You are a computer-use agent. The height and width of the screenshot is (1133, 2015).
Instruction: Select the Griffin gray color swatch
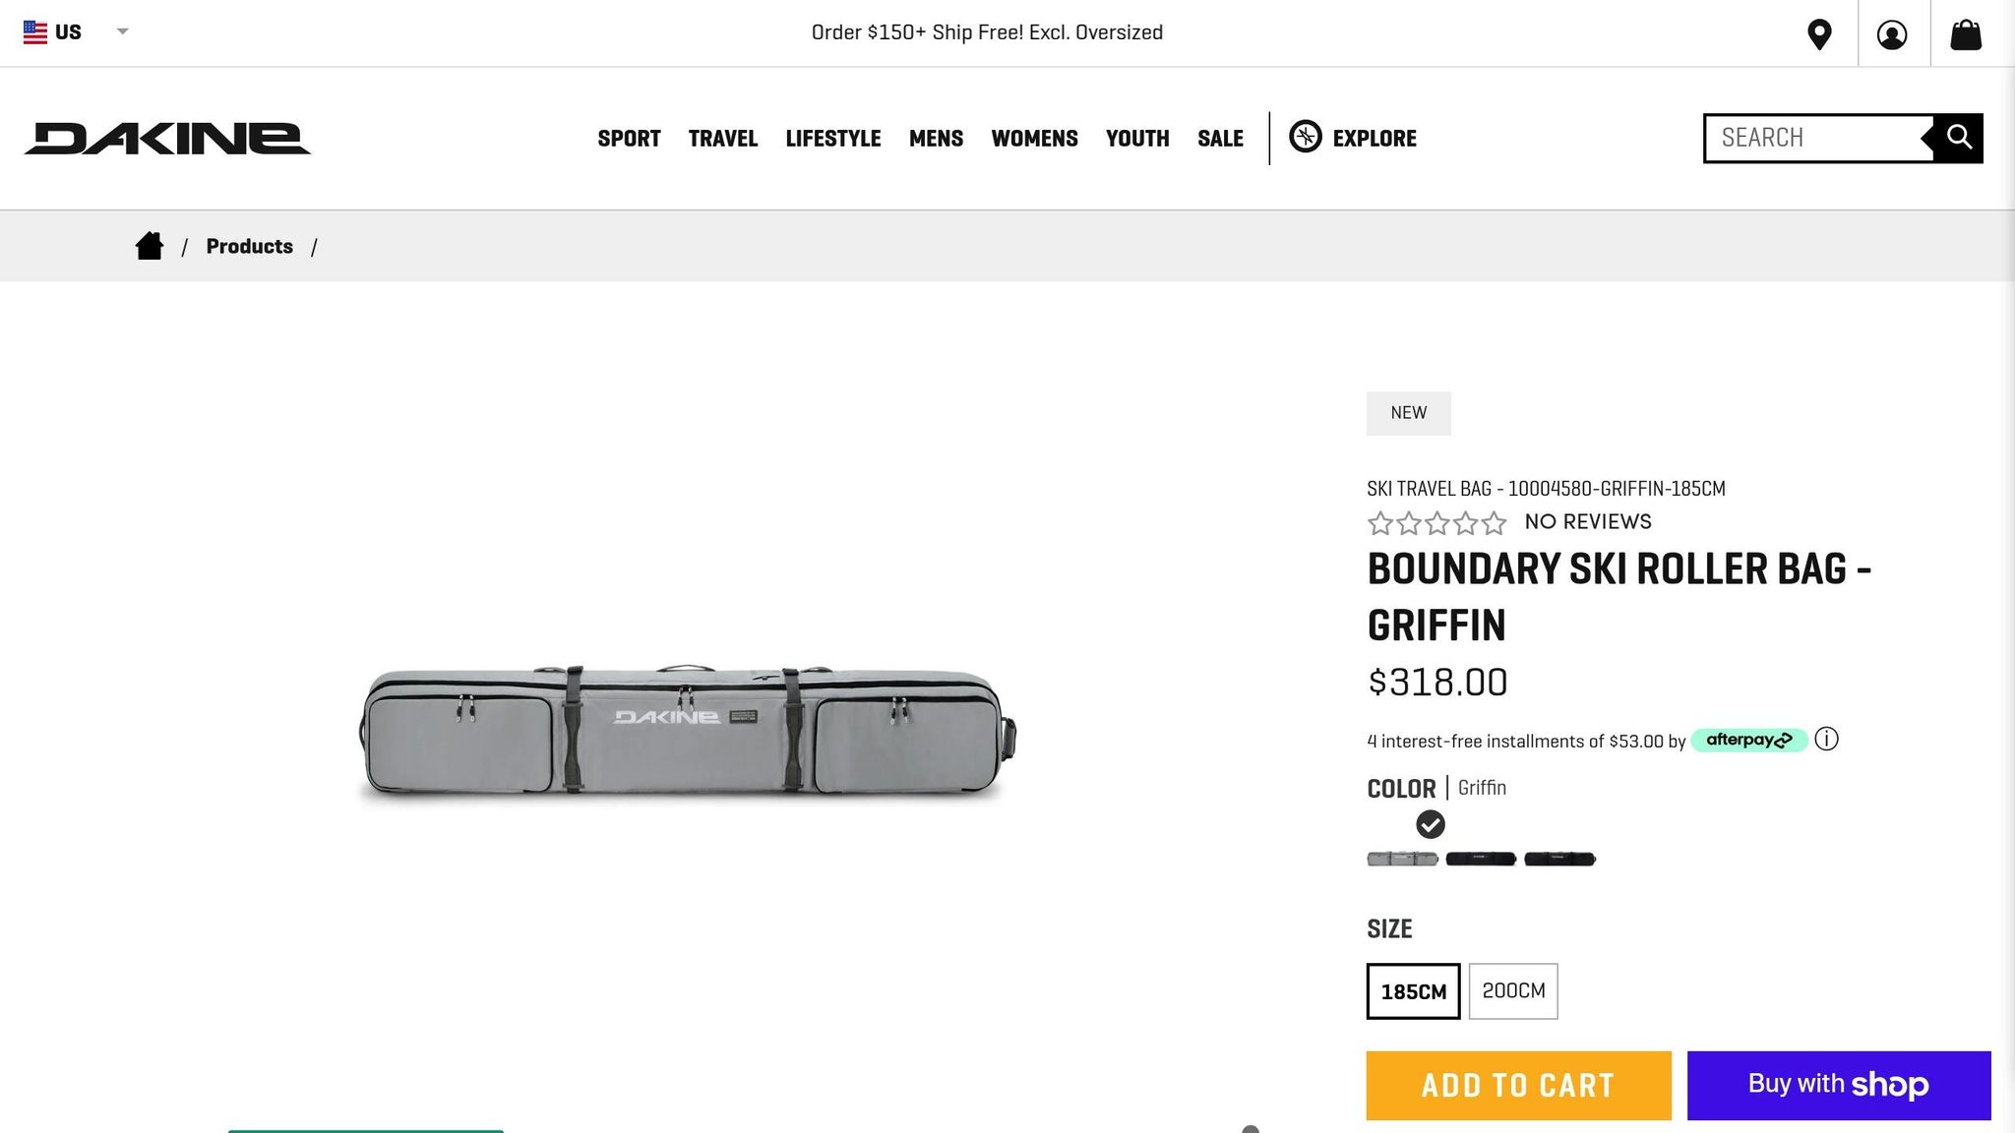coord(1402,859)
